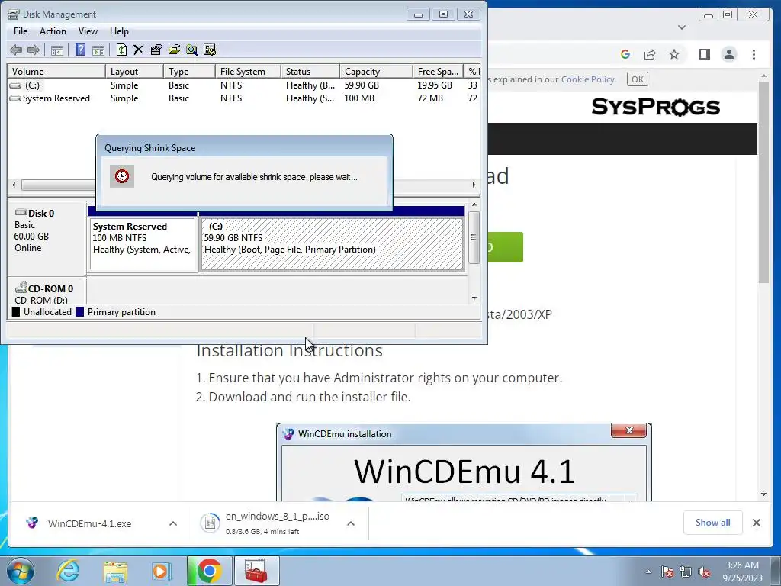Image resolution: width=781 pixels, height=586 pixels.
Task: Click the Google icon in Chrome address bar
Action: pos(625,54)
